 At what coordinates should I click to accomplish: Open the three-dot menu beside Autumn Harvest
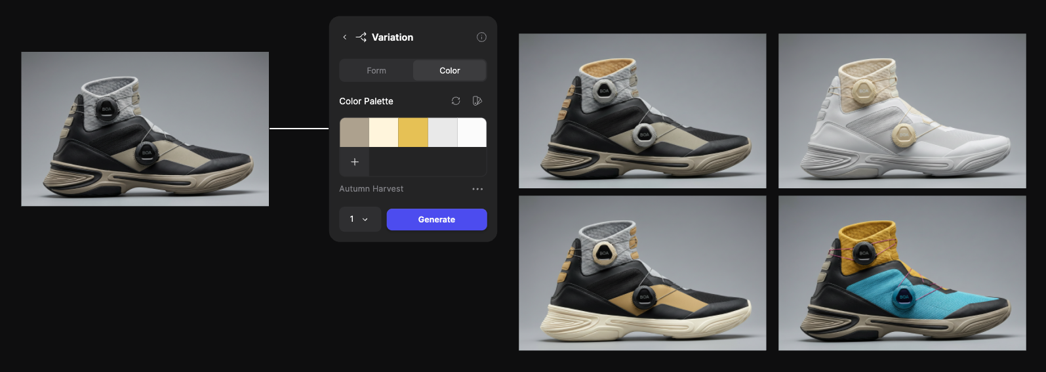point(477,189)
